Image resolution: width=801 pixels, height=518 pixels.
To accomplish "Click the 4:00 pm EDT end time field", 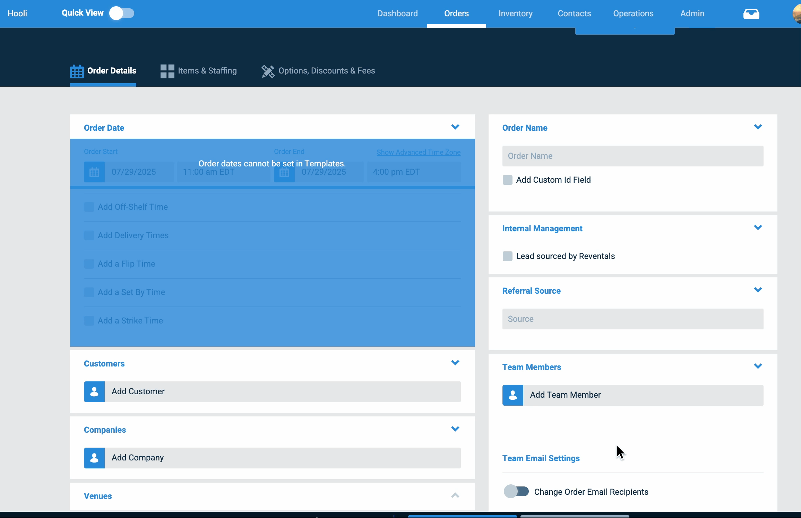I will 414,172.
